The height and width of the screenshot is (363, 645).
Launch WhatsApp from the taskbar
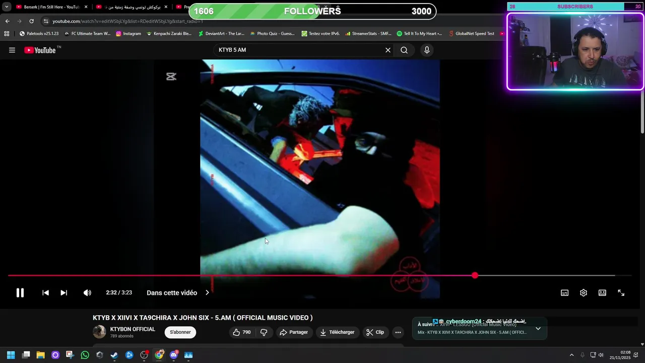(85, 355)
